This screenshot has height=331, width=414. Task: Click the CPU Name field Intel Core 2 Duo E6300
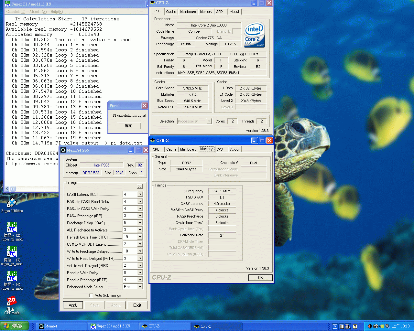point(209,25)
